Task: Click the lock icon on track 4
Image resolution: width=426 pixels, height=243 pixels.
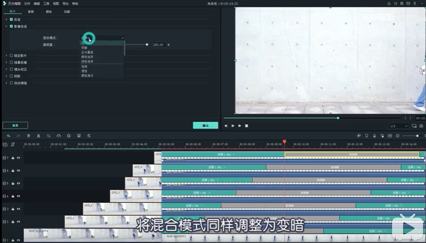Action: coord(13,196)
